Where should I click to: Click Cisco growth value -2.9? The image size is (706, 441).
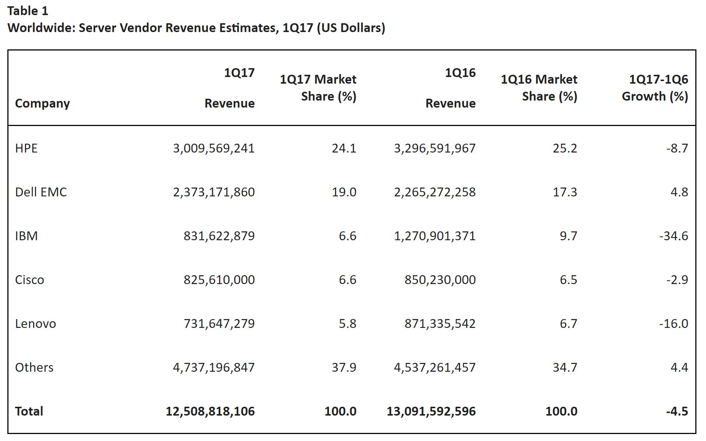677,280
